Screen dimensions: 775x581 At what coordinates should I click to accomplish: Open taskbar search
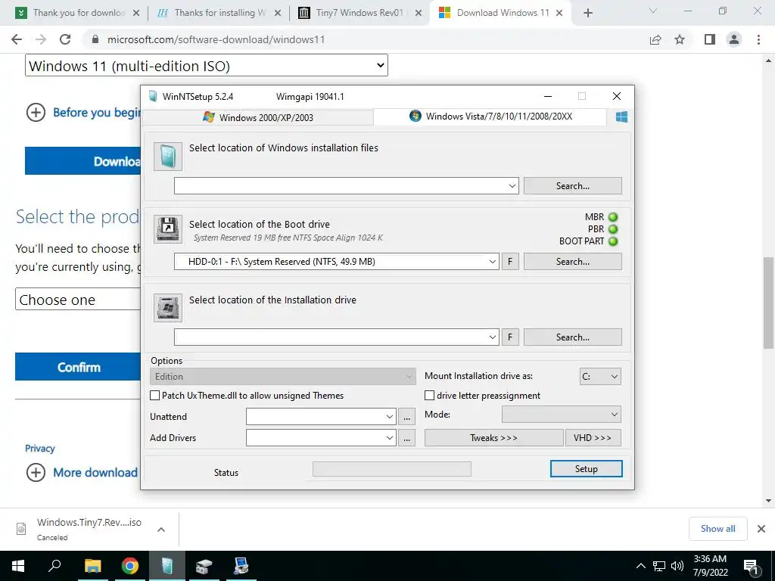(54, 566)
